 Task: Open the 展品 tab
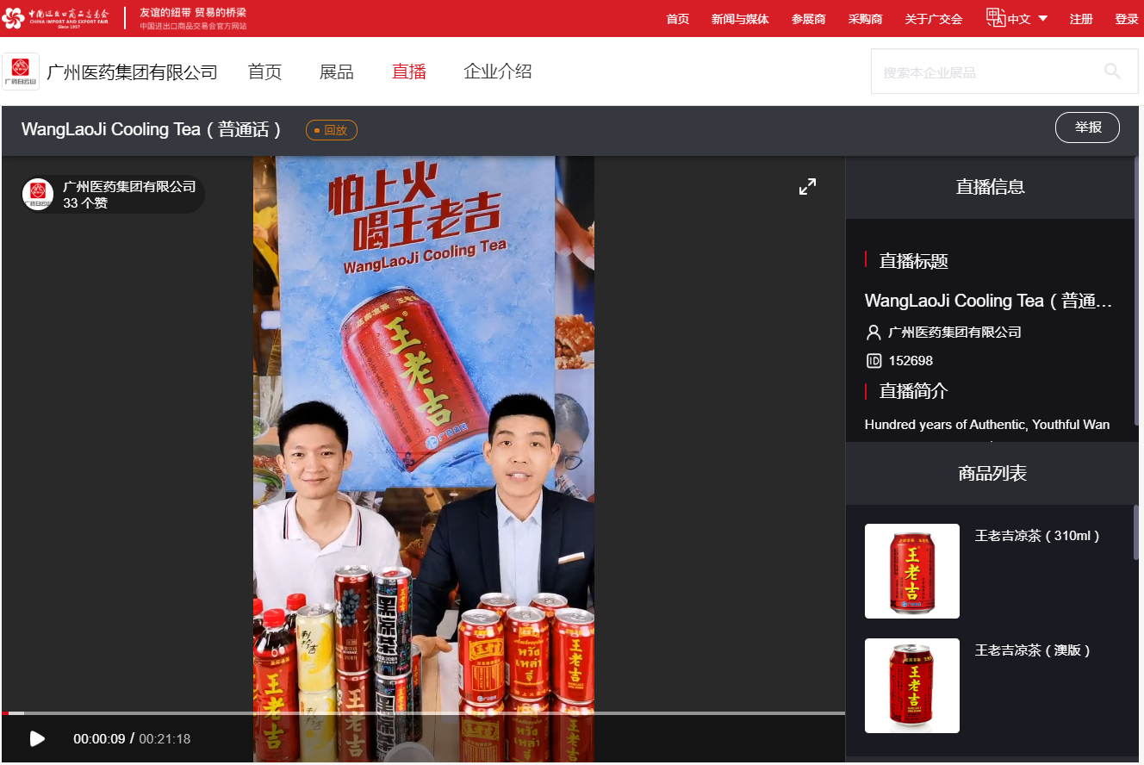(336, 72)
